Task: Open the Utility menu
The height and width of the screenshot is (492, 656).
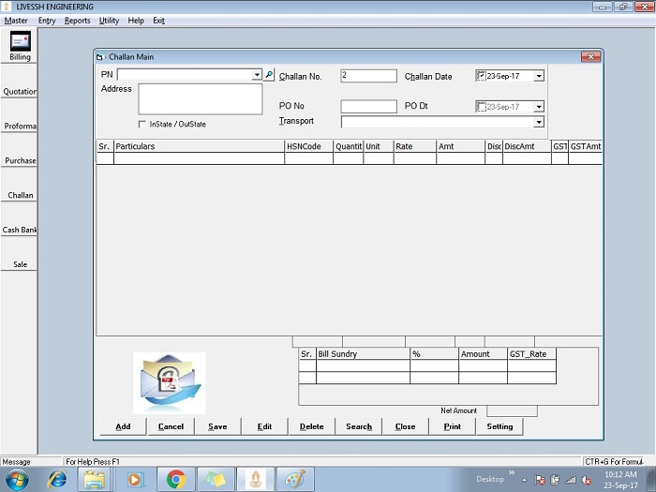Action: click(x=109, y=21)
